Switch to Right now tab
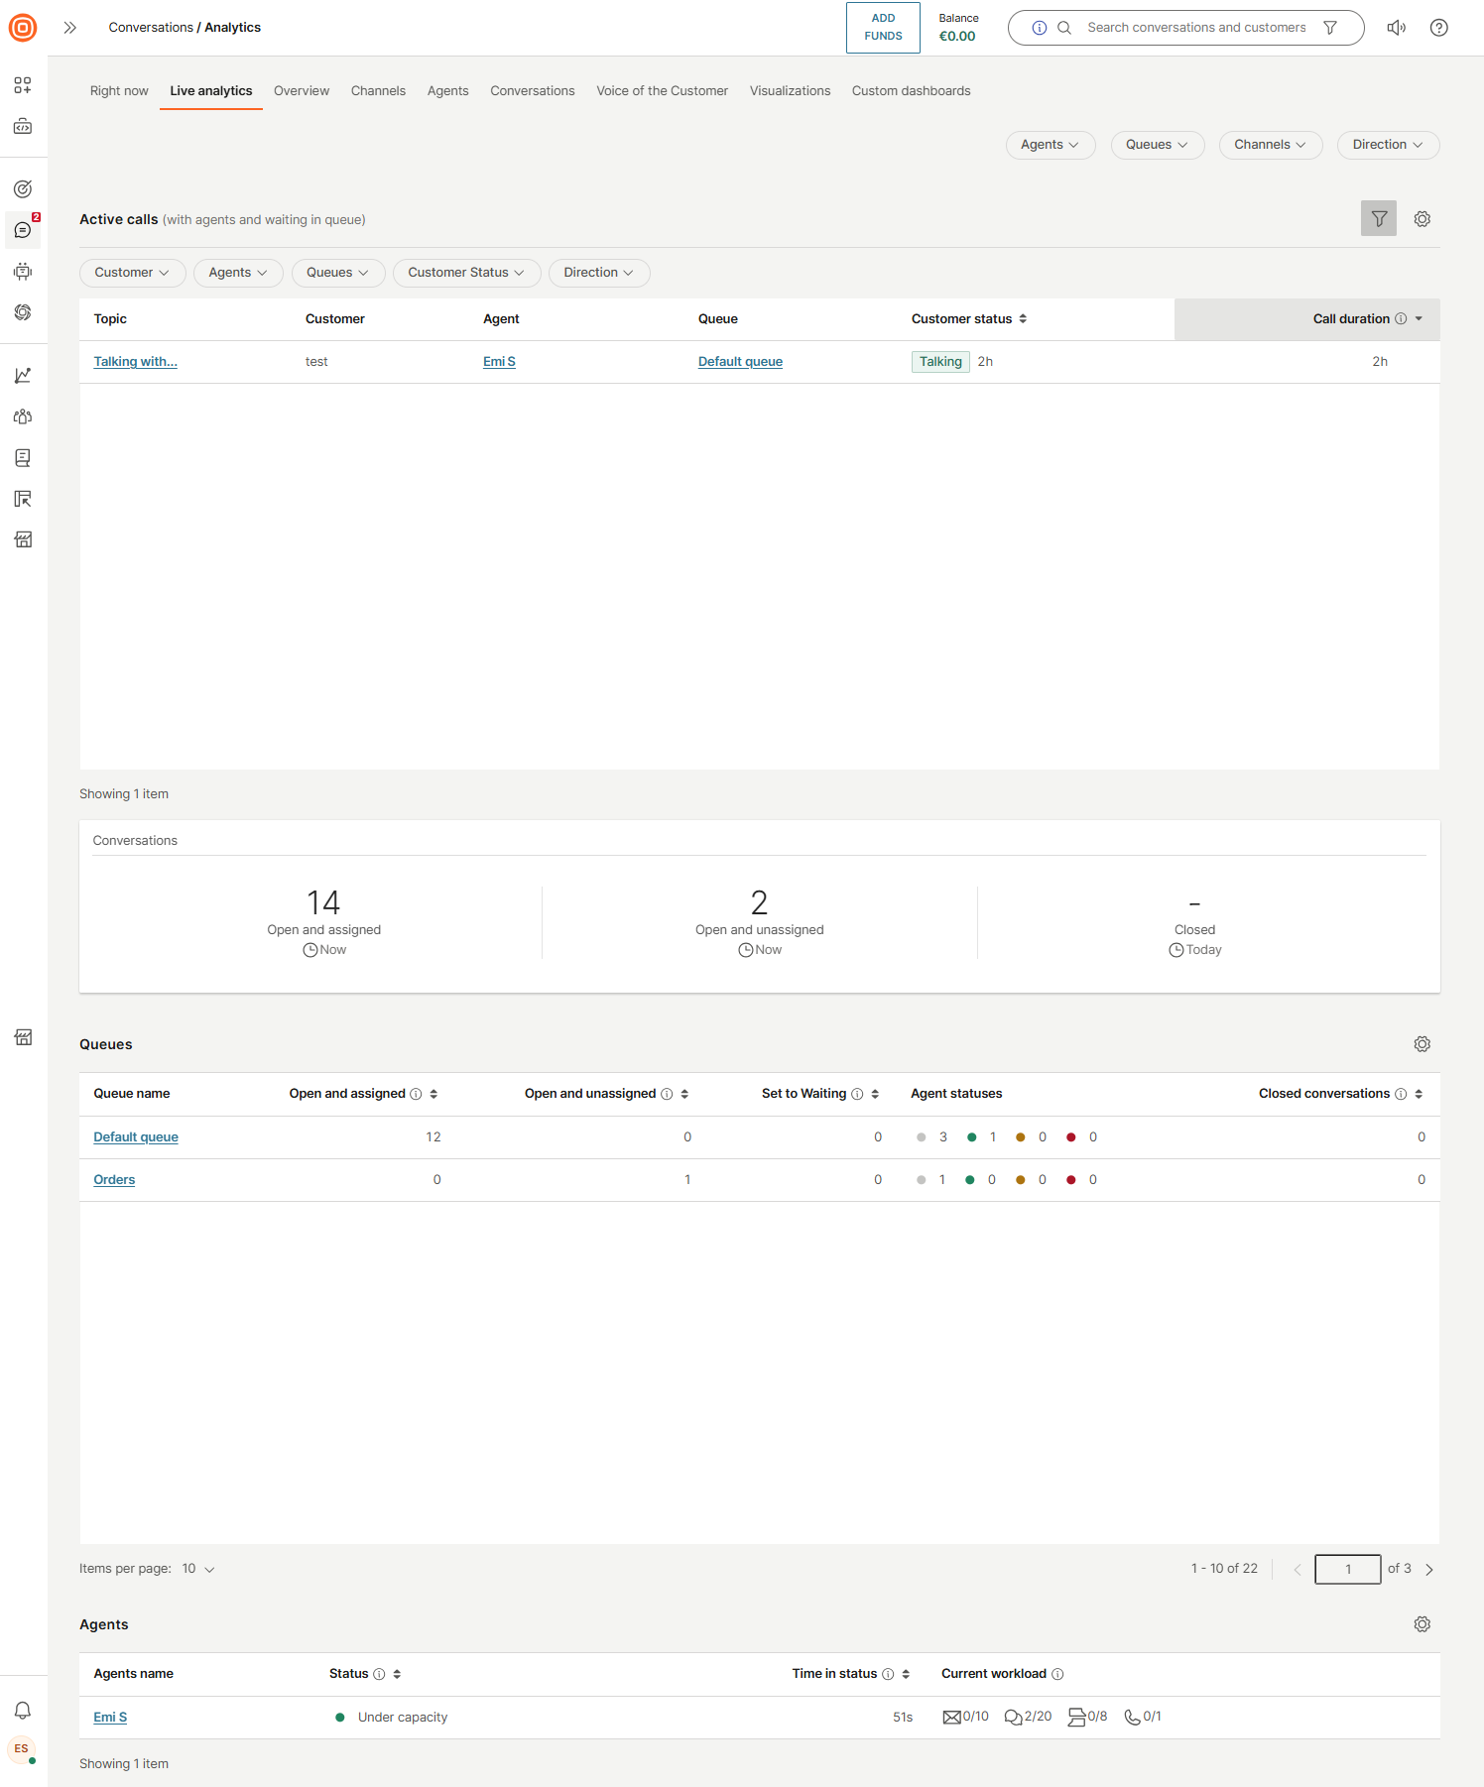This screenshot has width=1484, height=1787. point(119,91)
